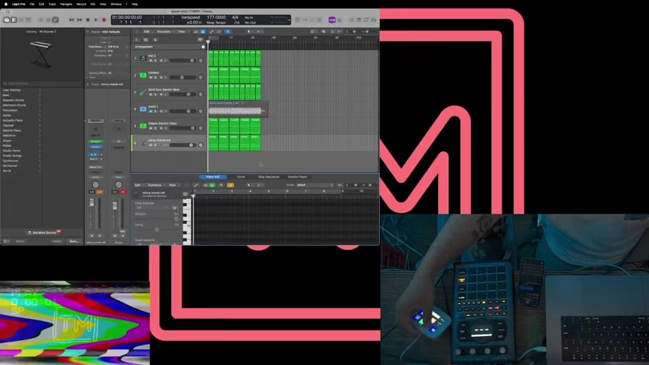Click the Arrangement track options circle

[x=203, y=47]
